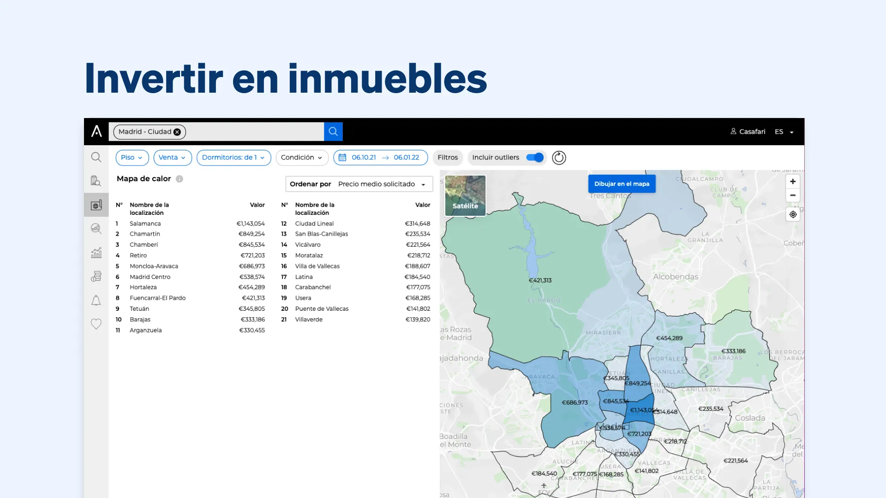Open the price trends chart sidebar icon
886x498 pixels.
(96, 253)
